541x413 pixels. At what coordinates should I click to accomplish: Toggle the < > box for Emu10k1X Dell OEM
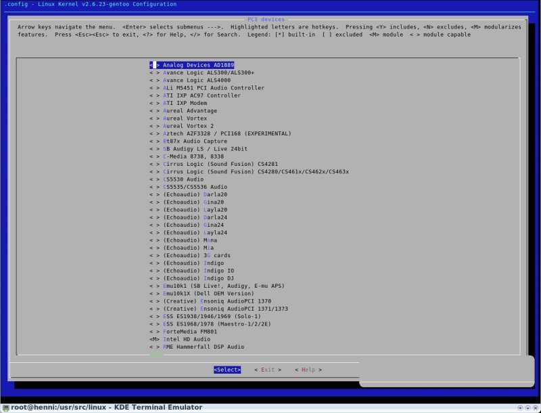point(155,294)
